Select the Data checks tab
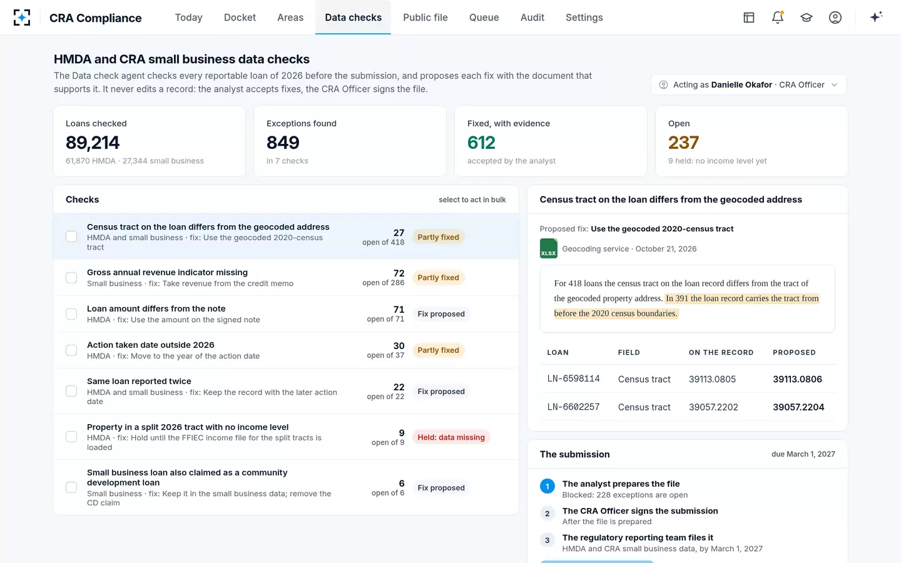The width and height of the screenshot is (901, 563). pos(354,18)
